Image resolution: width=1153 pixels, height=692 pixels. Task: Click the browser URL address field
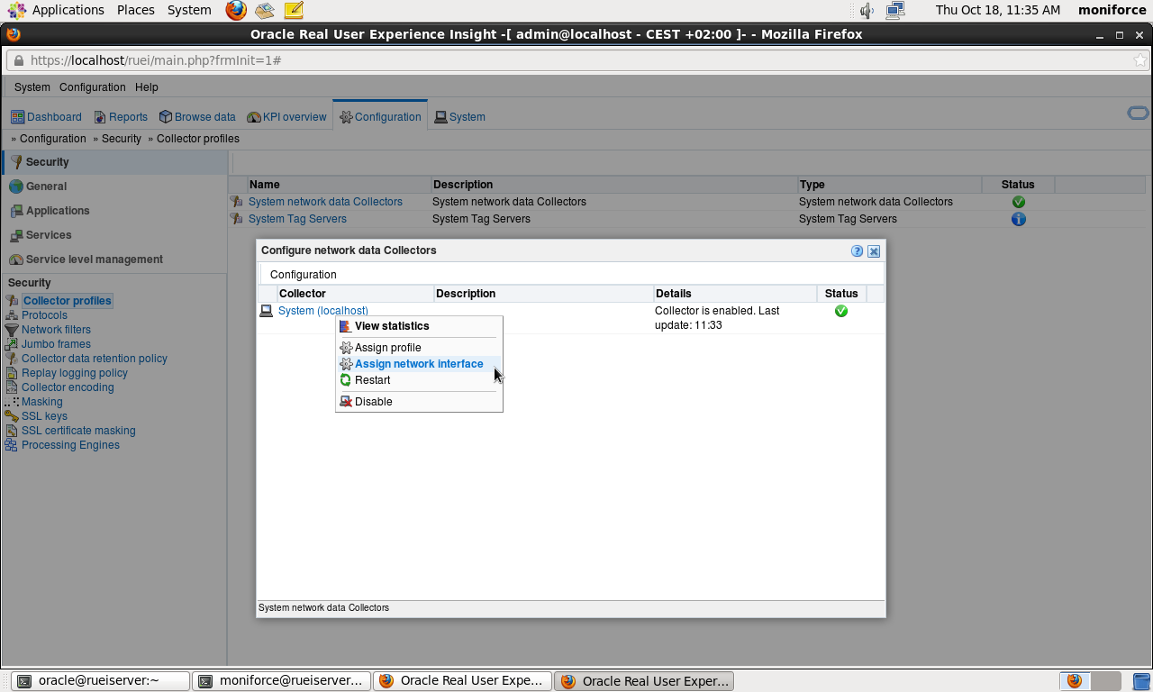576,60
